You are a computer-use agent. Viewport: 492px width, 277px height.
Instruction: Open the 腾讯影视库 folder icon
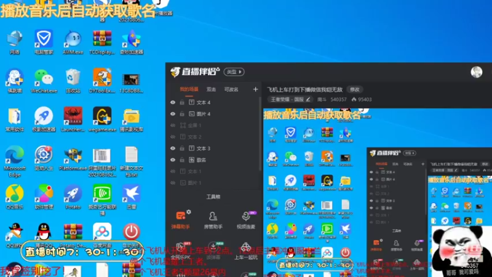tap(131, 119)
